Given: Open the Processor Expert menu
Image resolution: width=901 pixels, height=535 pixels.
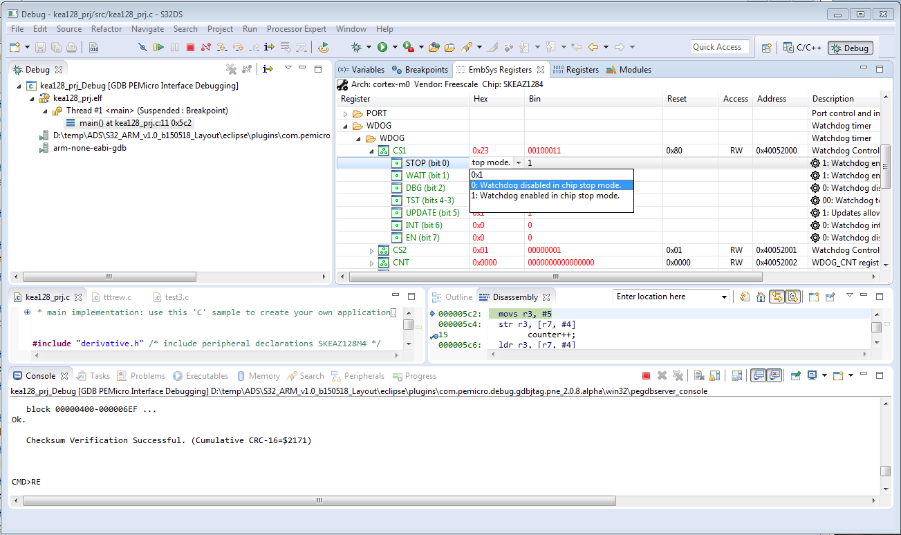Looking at the screenshot, I should (296, 29).
